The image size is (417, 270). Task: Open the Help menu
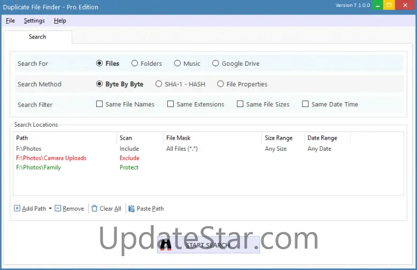[60, 21]
